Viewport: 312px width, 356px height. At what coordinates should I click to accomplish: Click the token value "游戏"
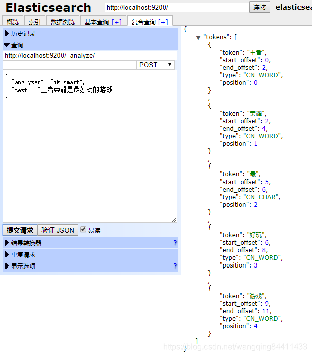coord(256,296)
